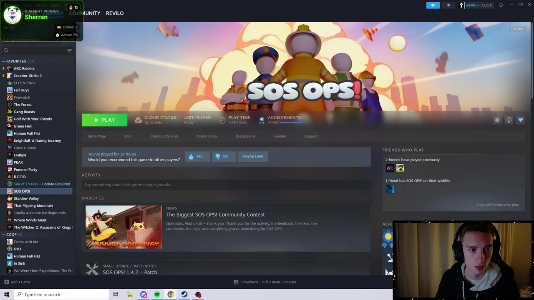Select Totally Accurate Battlegrounds
Image resolution: width=534 pixels, height=300 pixels.
[40, 213]
